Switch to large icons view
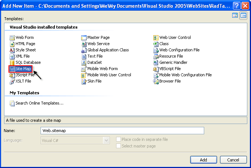This screenshot has height=168, width=251. (235, 15)
